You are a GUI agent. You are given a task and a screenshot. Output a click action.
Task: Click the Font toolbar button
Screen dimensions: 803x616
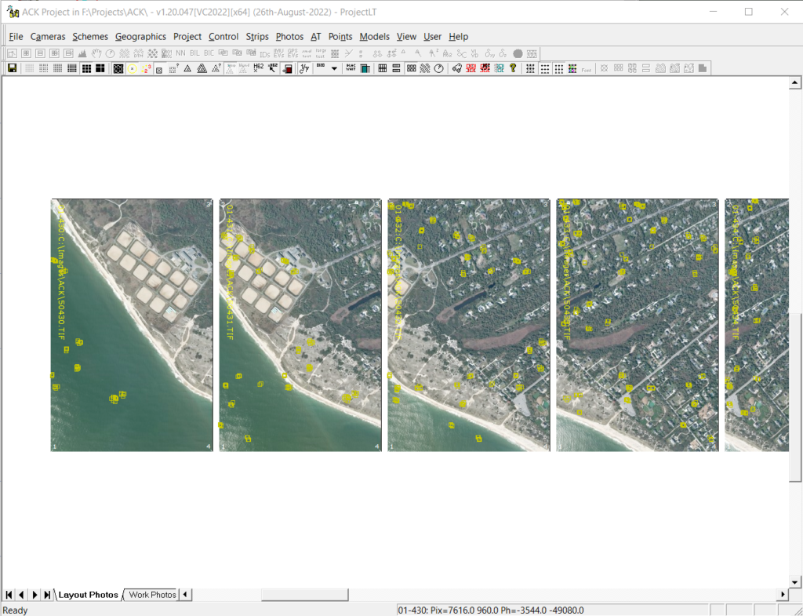click(x=587, y=70)
